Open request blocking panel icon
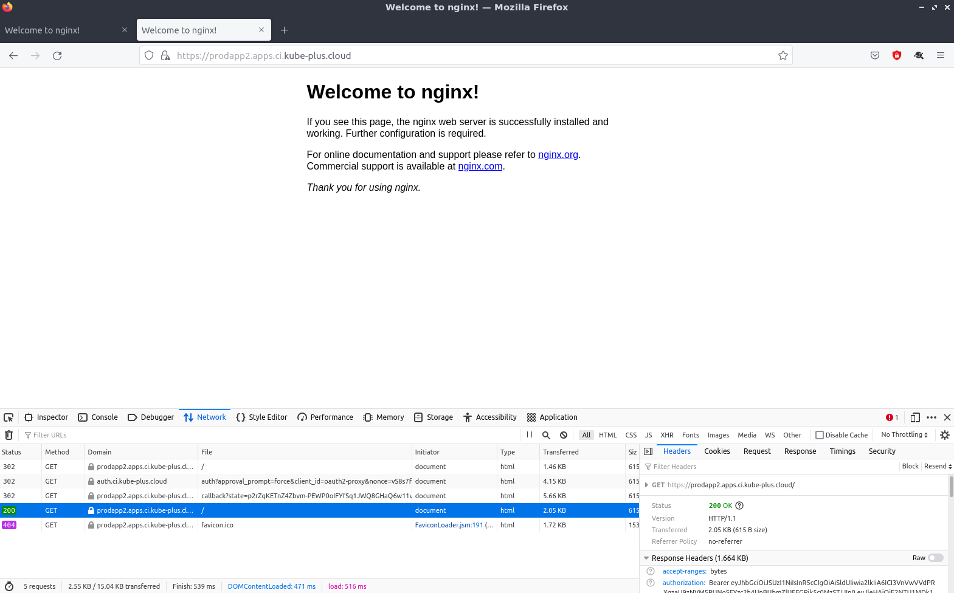 click(x=564, y=435)
